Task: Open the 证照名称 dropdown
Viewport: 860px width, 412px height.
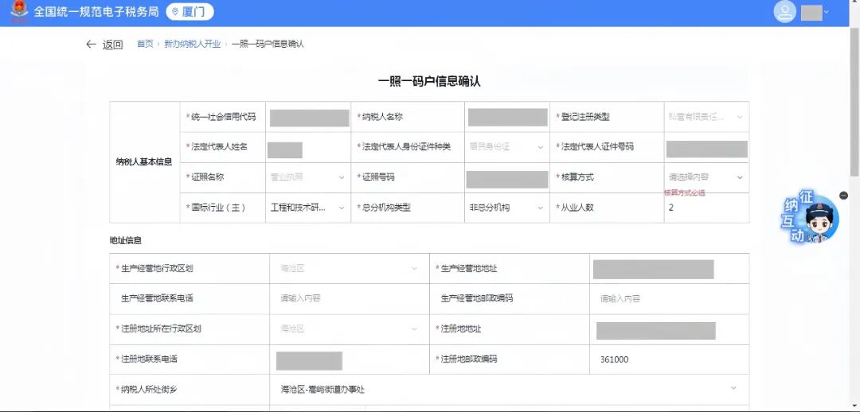Action: click(307, 177)
